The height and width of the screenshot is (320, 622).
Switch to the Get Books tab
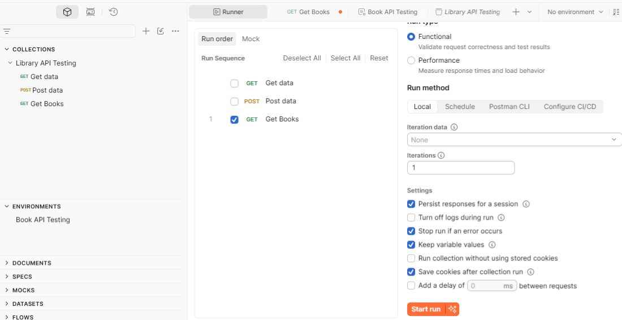click(314, 12)
